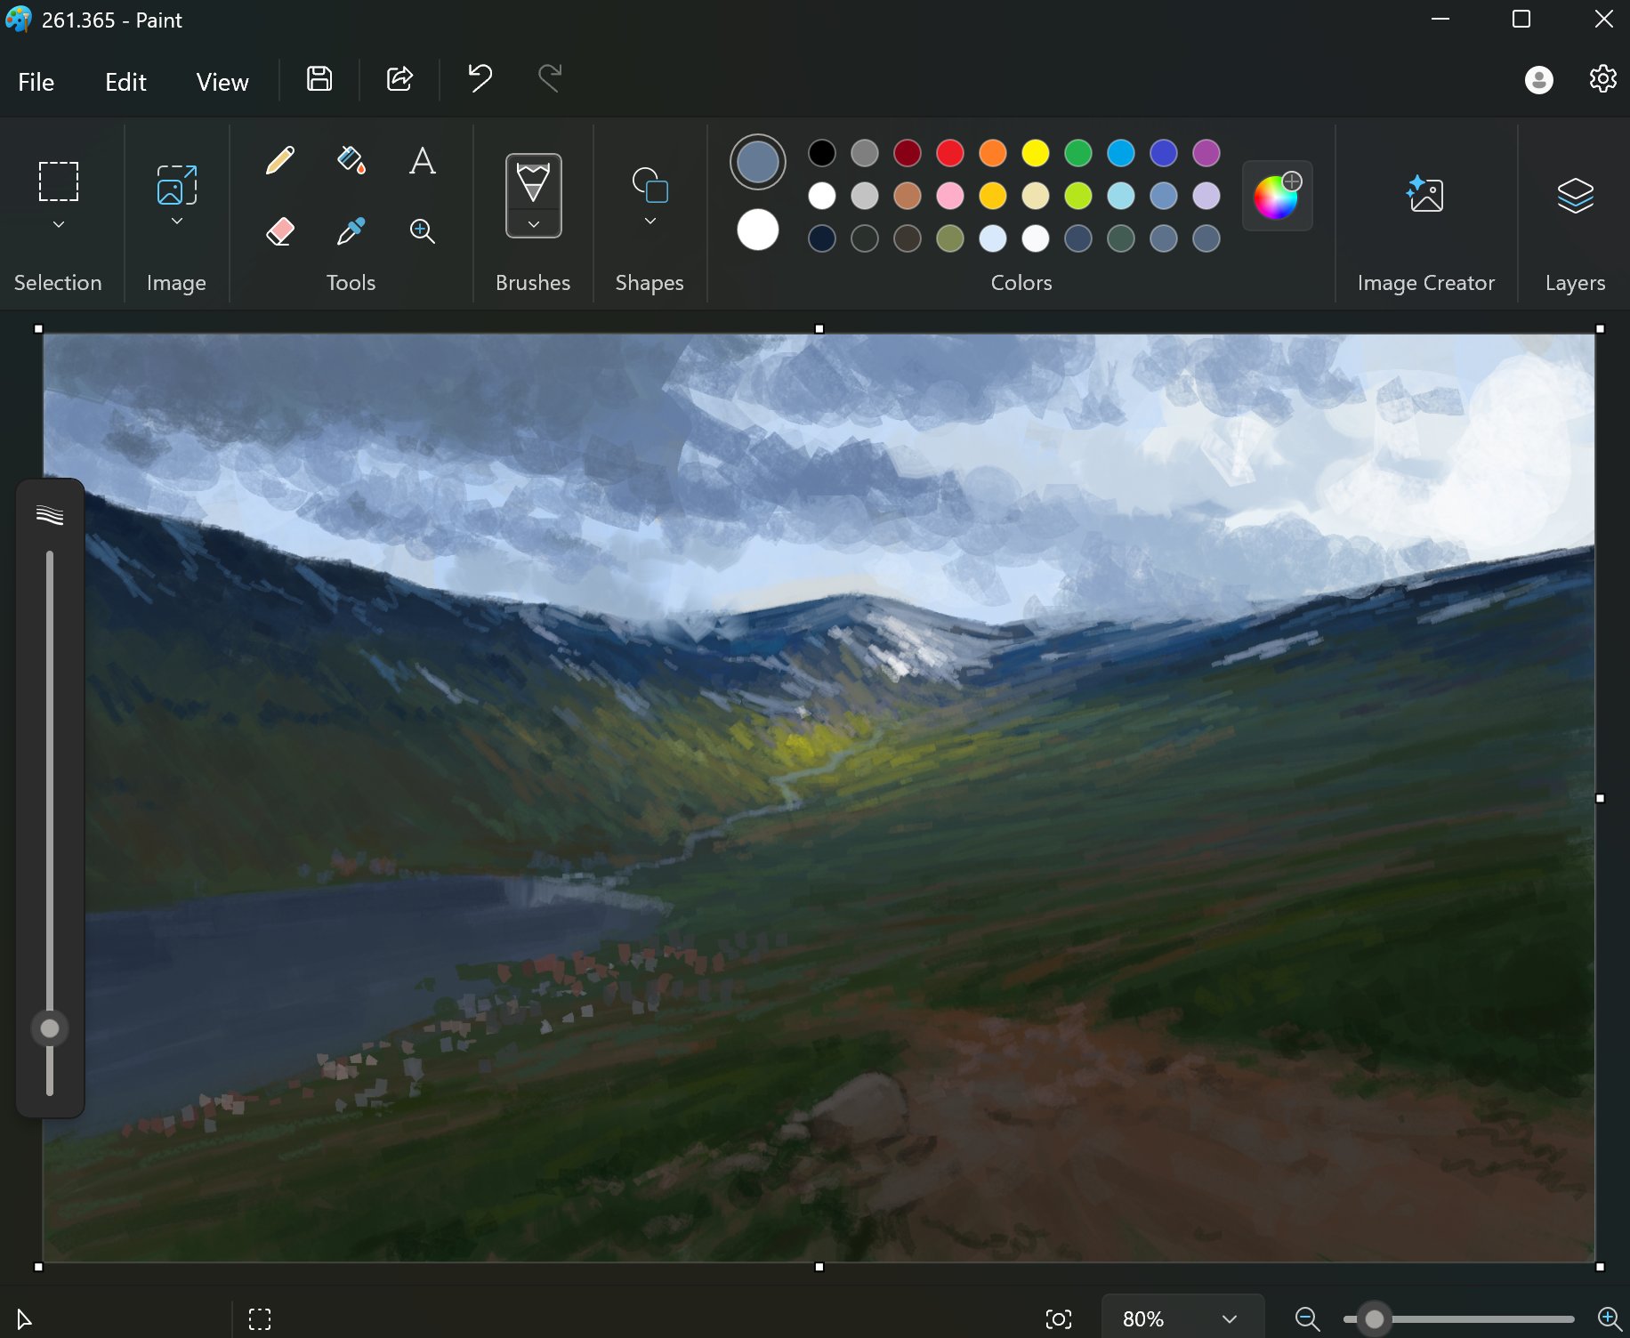Viewport: 1630px width, 1338px height.
Task: Click the brush size slider handle
Action: click(x=50, y=1028)
